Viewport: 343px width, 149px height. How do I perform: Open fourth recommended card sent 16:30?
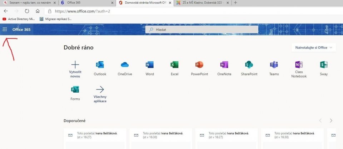(292, 139)
